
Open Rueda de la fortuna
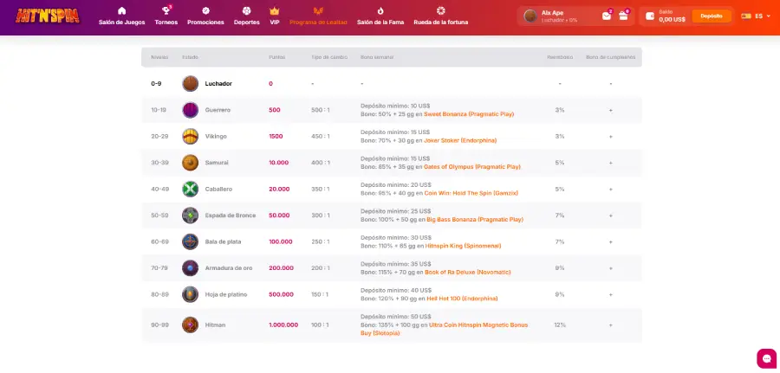coord(440,16)
